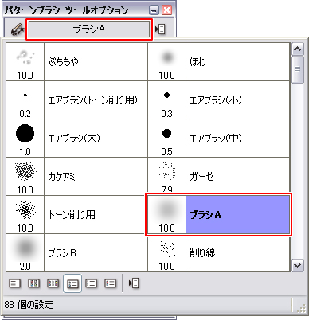
Task: Close the パターンブラシ ツールオプション panel
Action: pyautogui.click(x=167, y=10)
